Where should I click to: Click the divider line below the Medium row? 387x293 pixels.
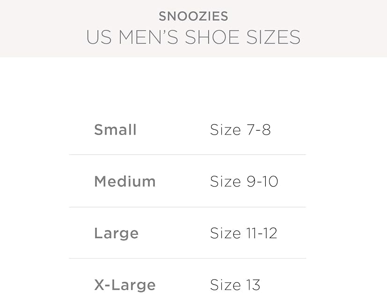click(187, 207)
